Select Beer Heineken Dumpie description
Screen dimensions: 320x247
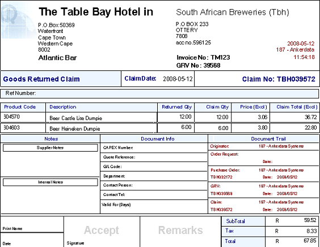pos(75,129)
